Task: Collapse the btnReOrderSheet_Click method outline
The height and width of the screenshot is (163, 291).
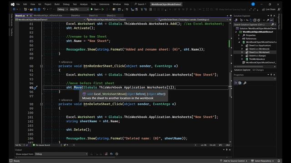Action: (x=41, y=66)
